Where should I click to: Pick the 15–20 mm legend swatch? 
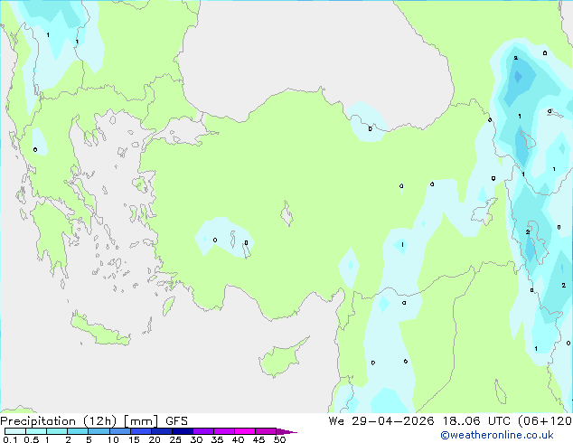140,431
